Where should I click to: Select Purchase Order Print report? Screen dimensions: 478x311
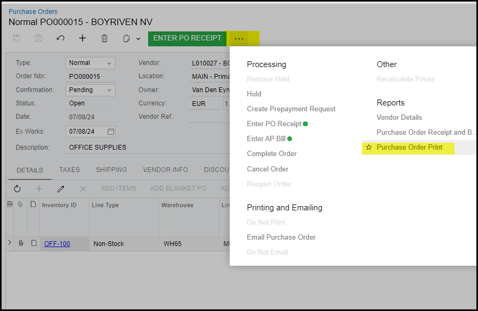[409, 148]
